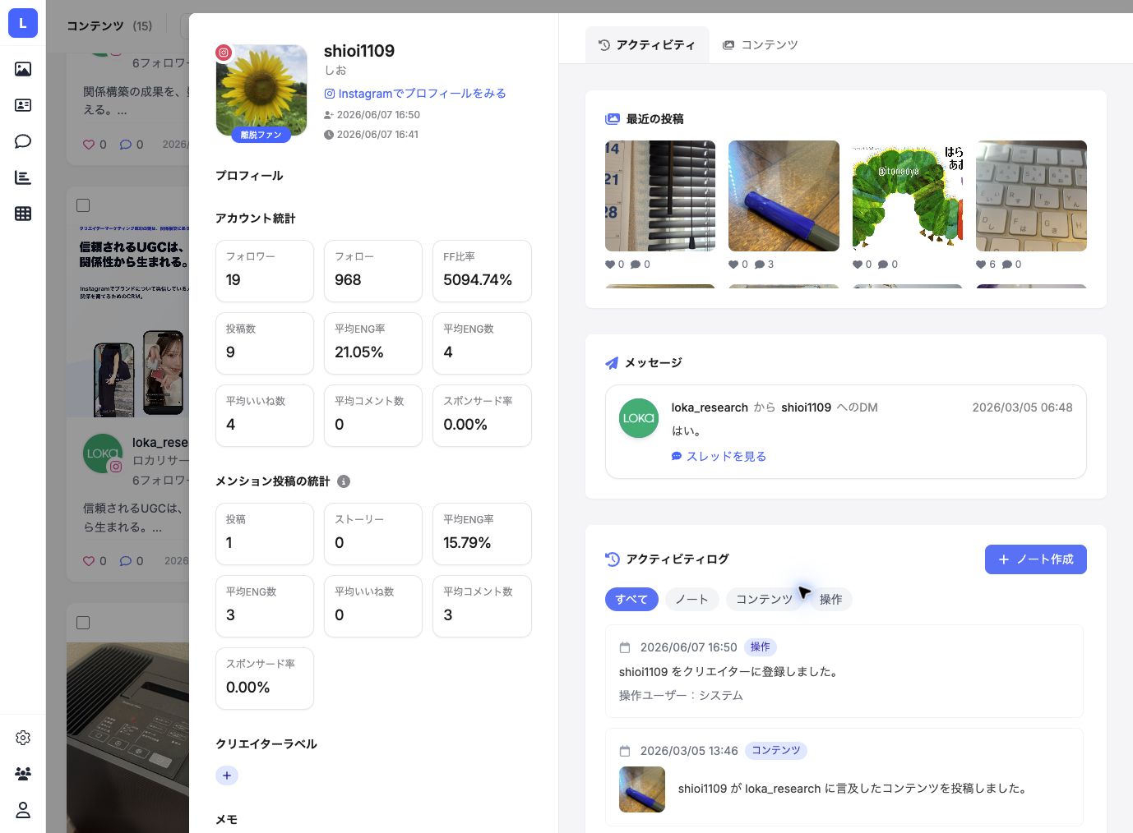Click the LOKA avatar in background content card
The image size is (1133, 833).
pyautogui.click(x=103, y=453)
